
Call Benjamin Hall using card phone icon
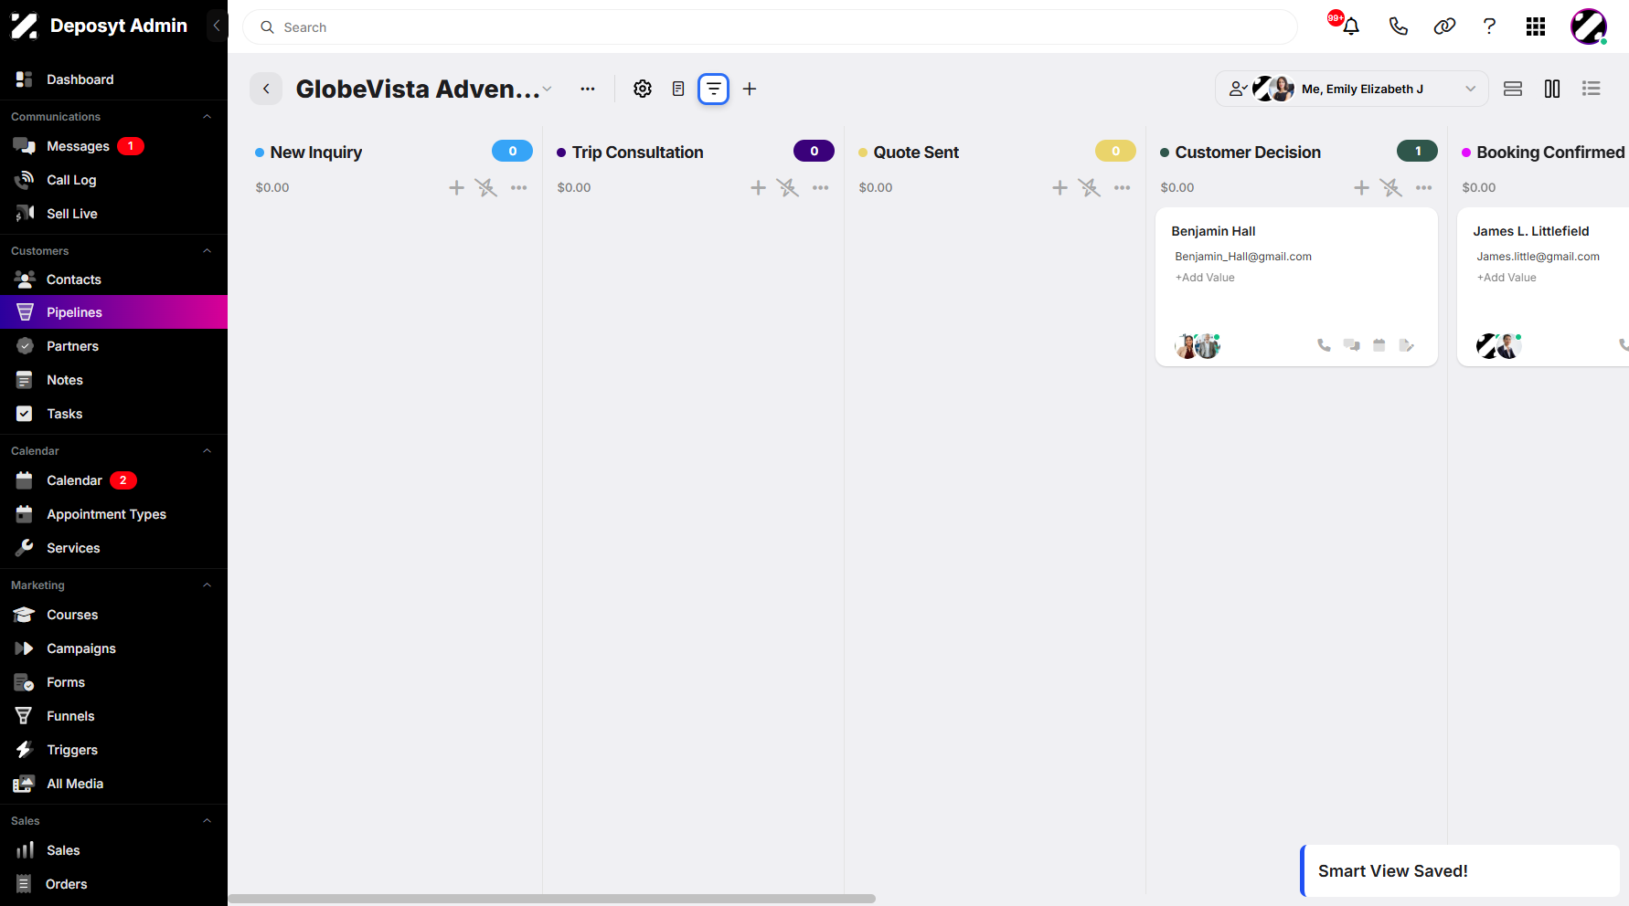tap(1324, 345)
